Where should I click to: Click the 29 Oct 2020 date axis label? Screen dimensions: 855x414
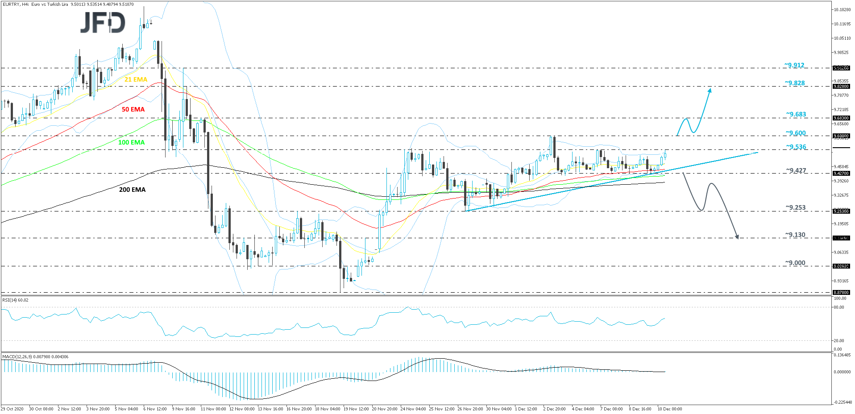tap(12, 409)
